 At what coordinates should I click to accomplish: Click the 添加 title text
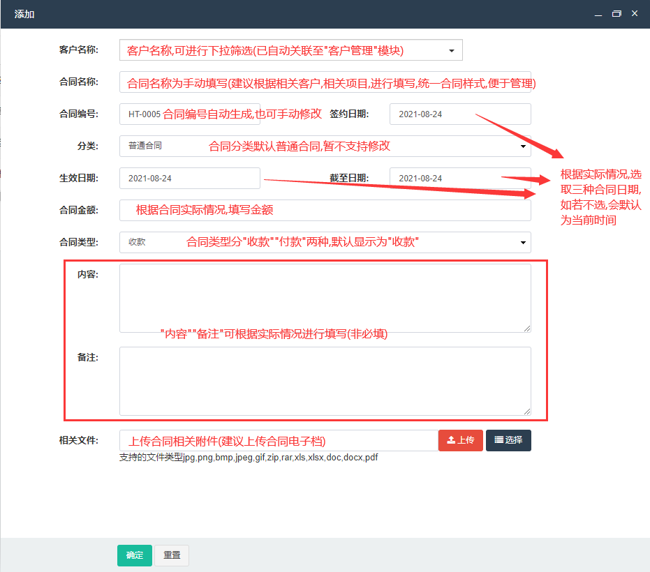pos(24,14)
